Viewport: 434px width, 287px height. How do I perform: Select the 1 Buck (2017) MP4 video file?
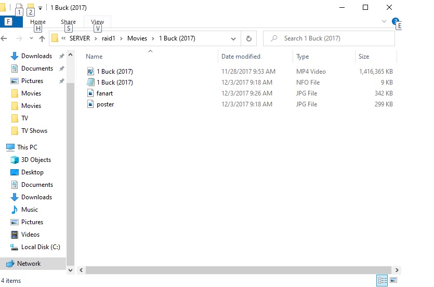tap(114, 72)
